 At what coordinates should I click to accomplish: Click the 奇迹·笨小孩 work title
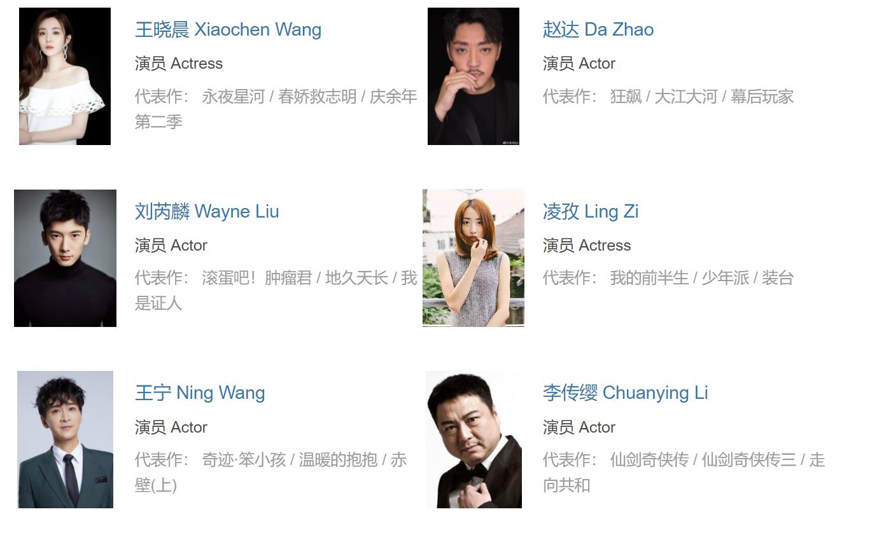click(x=244, y=460)
